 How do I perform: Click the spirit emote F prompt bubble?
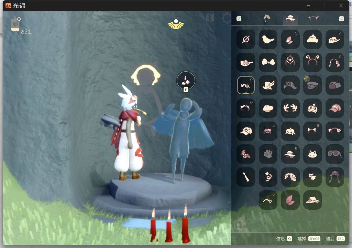[x=186, y=82]
